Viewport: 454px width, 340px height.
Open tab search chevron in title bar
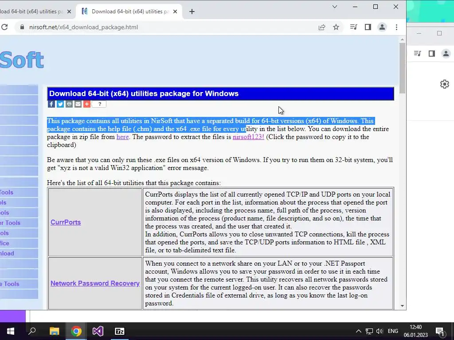tap(335, 7)
